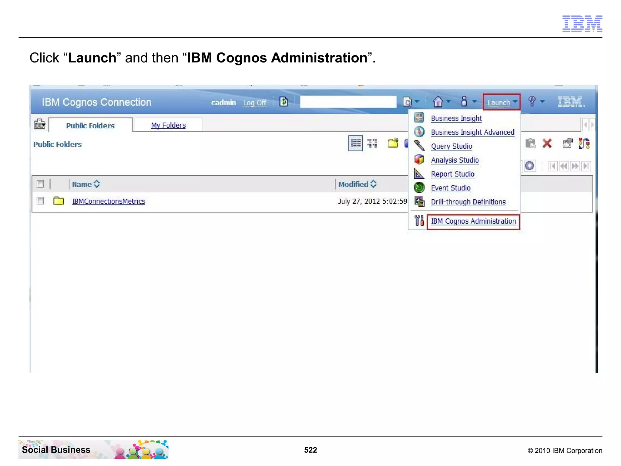
Task: Click the Drill-through Definitions icon
Action: pyautogui.click(x=419, y=201)
